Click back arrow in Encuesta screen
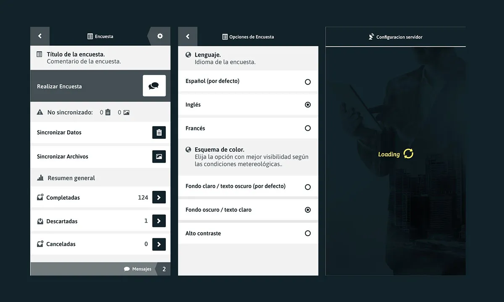Viewport: 504px width, 302px height. [40, 36]
